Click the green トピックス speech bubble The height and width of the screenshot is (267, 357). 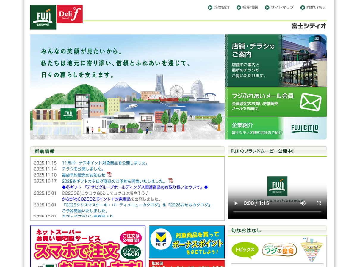[245, 249]
